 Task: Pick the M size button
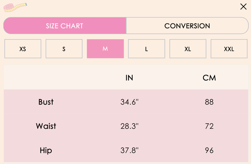coord(105,49)
